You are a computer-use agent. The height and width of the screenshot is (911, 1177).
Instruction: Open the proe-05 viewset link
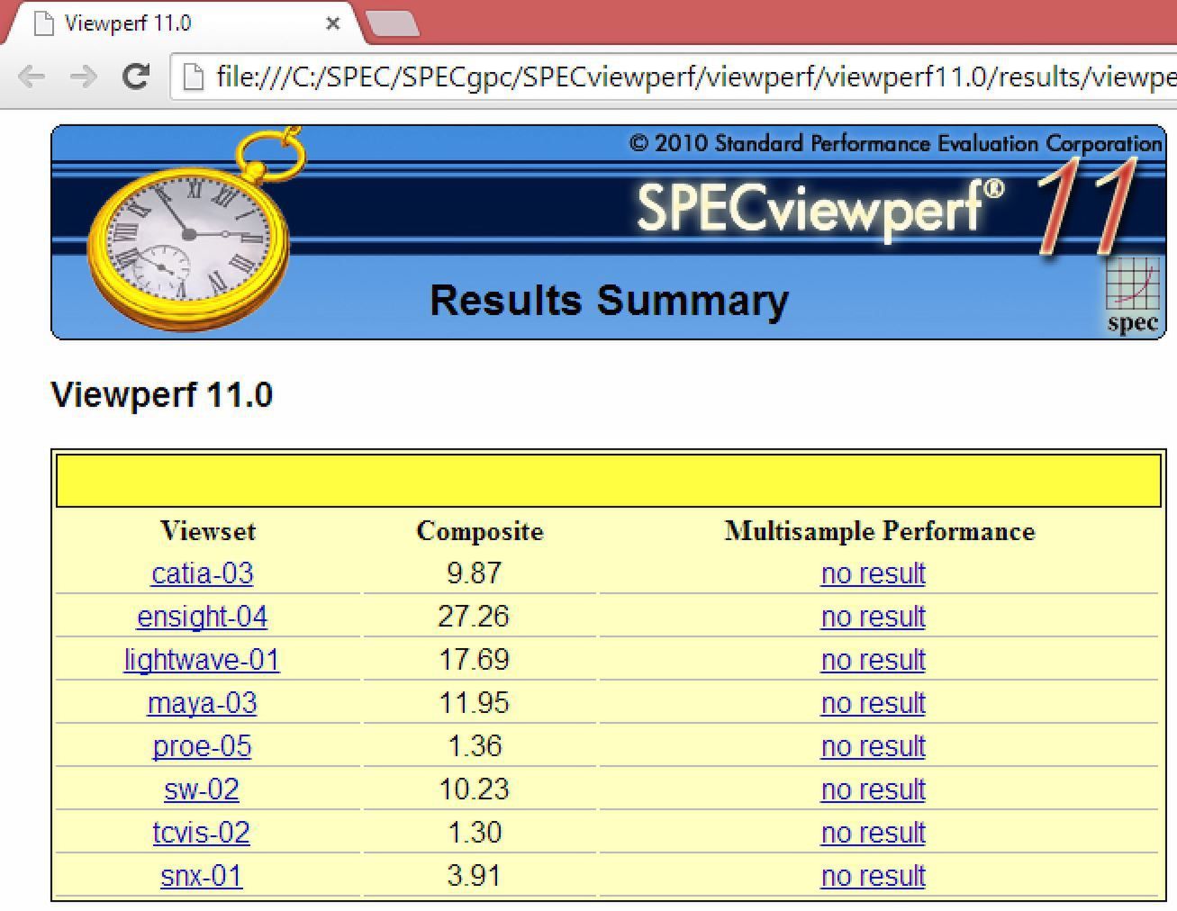click(x=203, y=746)
